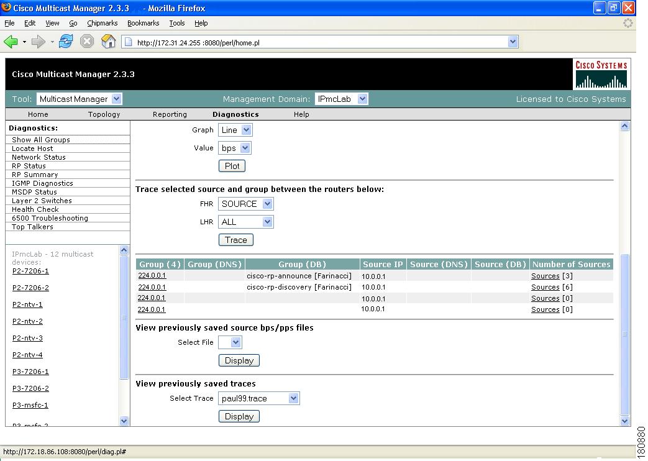Click Display under saved traces

click(239, 416)
